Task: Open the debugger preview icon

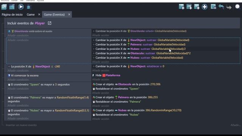Action: tap(29, 7)
